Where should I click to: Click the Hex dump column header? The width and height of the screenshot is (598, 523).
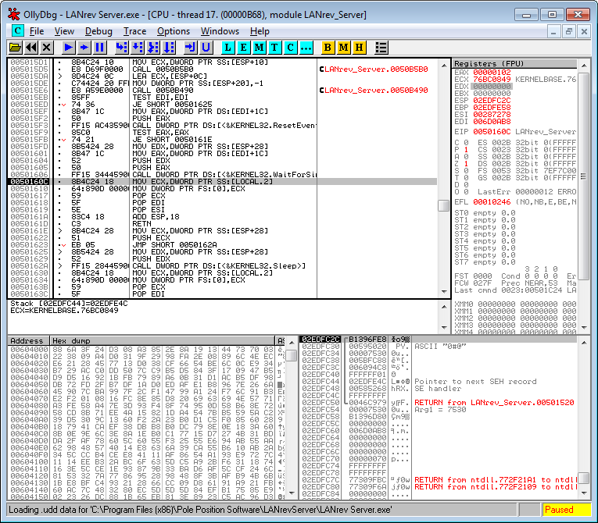tap(162, 341)
